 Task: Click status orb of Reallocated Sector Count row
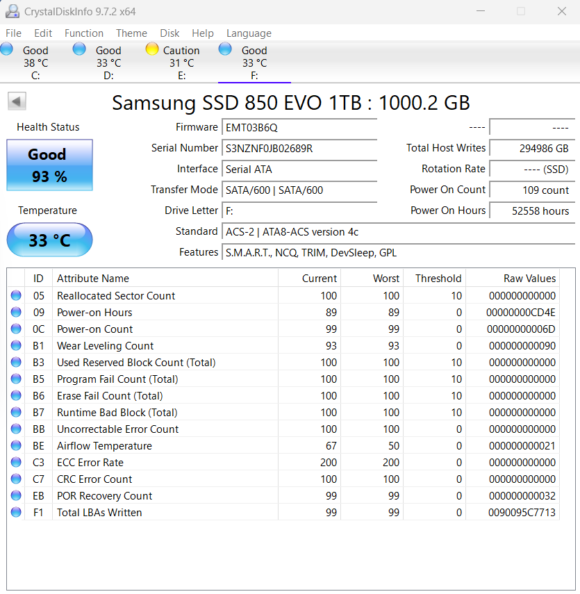(x=16, y=295)
